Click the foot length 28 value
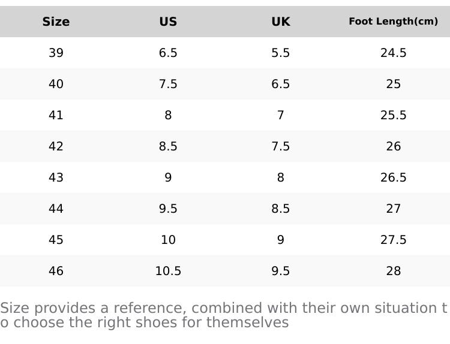Screen dimensions: 450x344 click(393, 271)
